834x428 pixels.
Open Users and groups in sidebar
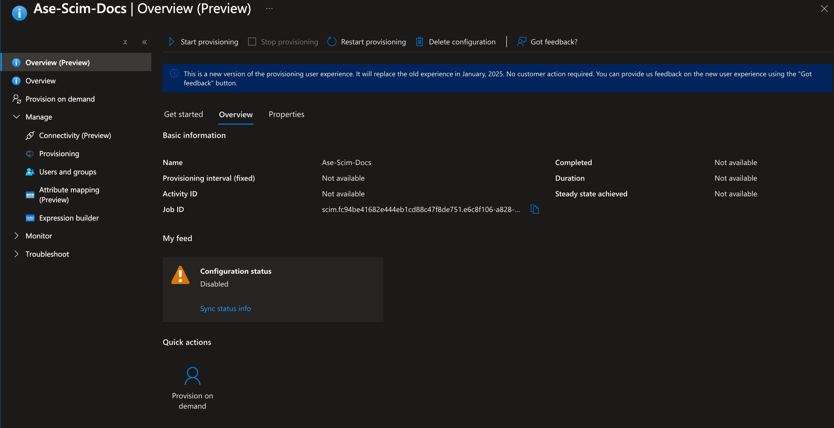(67, 172)
